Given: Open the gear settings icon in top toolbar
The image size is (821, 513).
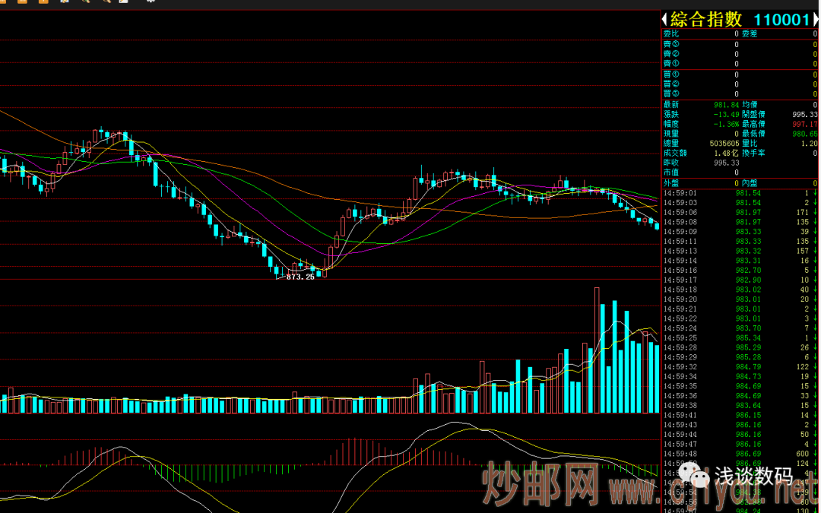Looking at the screenshot, I should (x=150, y=2).
